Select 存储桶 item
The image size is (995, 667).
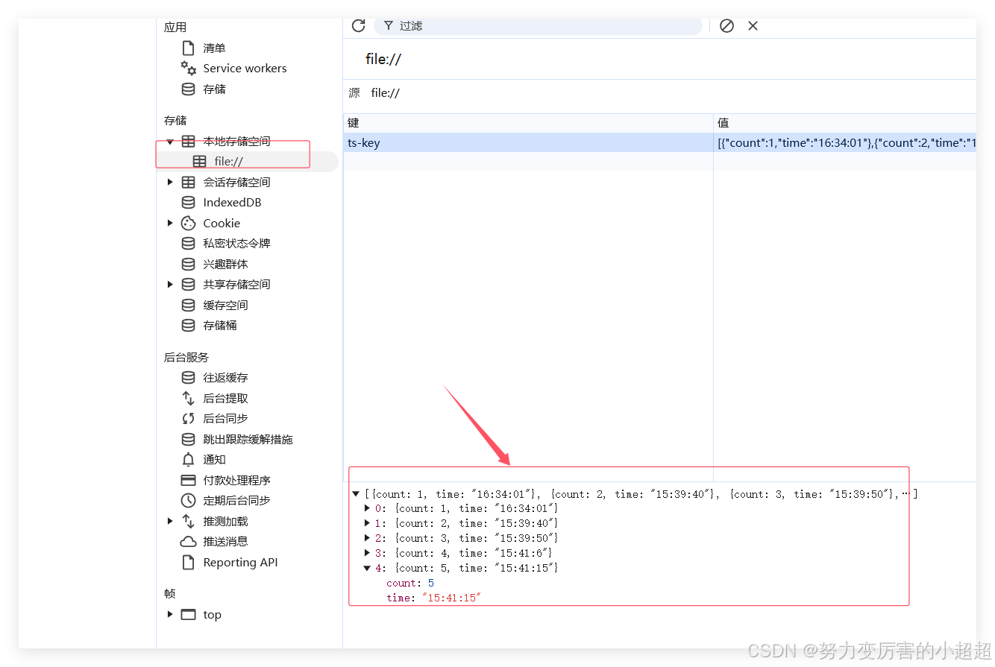[x=220, y=326]
